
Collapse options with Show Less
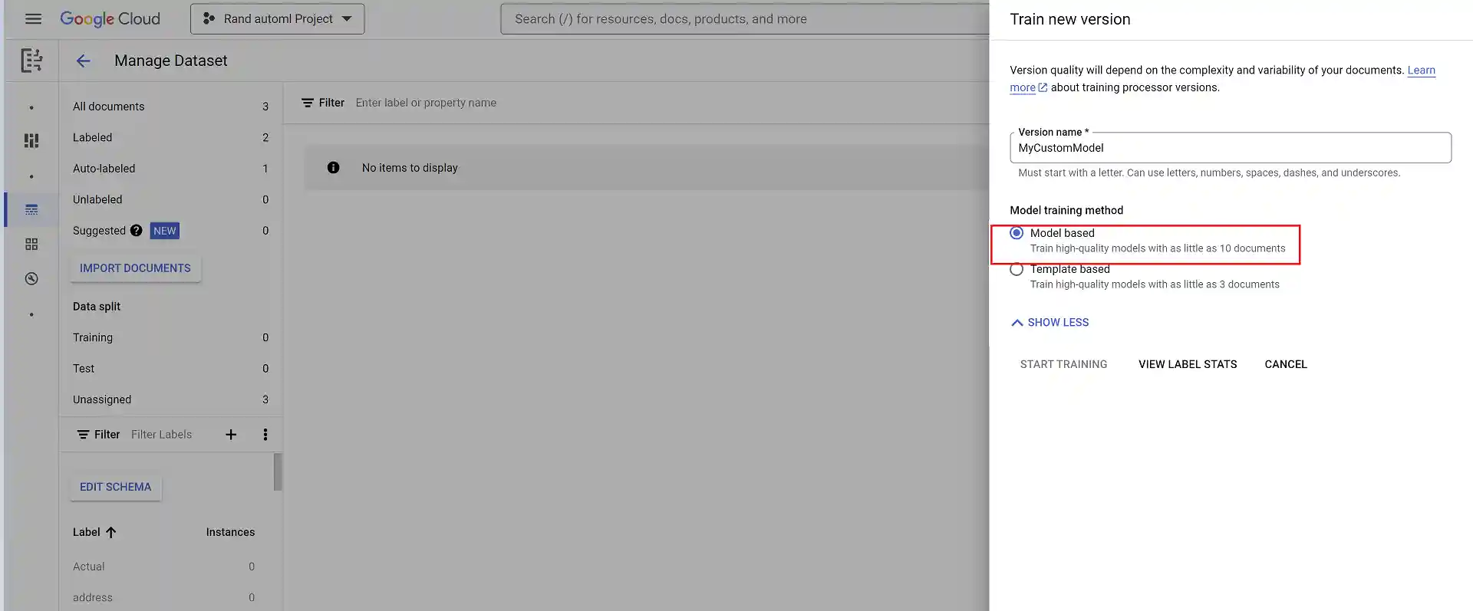pyautogui.click(x=1050, y=323)
